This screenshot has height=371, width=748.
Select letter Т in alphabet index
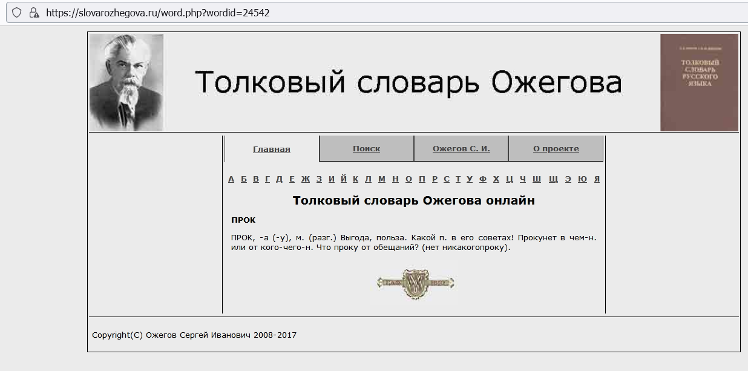coord(458,179)
